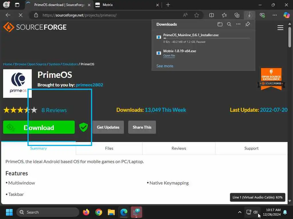Click the Emulators breadcrumb link
This screenshot has height=219, width=293.
70,64
